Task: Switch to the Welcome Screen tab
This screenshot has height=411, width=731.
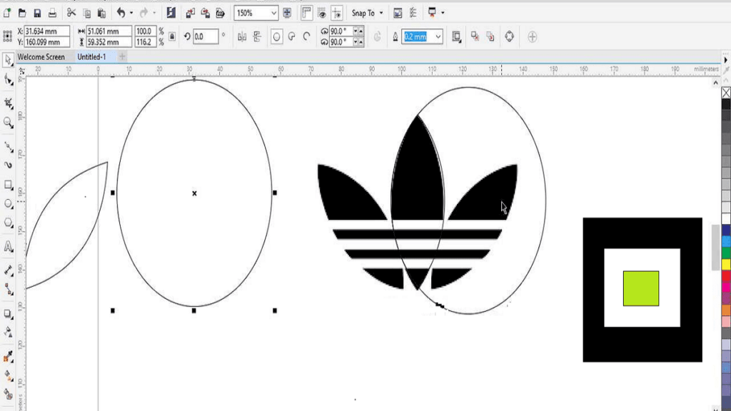Action: click(x=41, y=57)
